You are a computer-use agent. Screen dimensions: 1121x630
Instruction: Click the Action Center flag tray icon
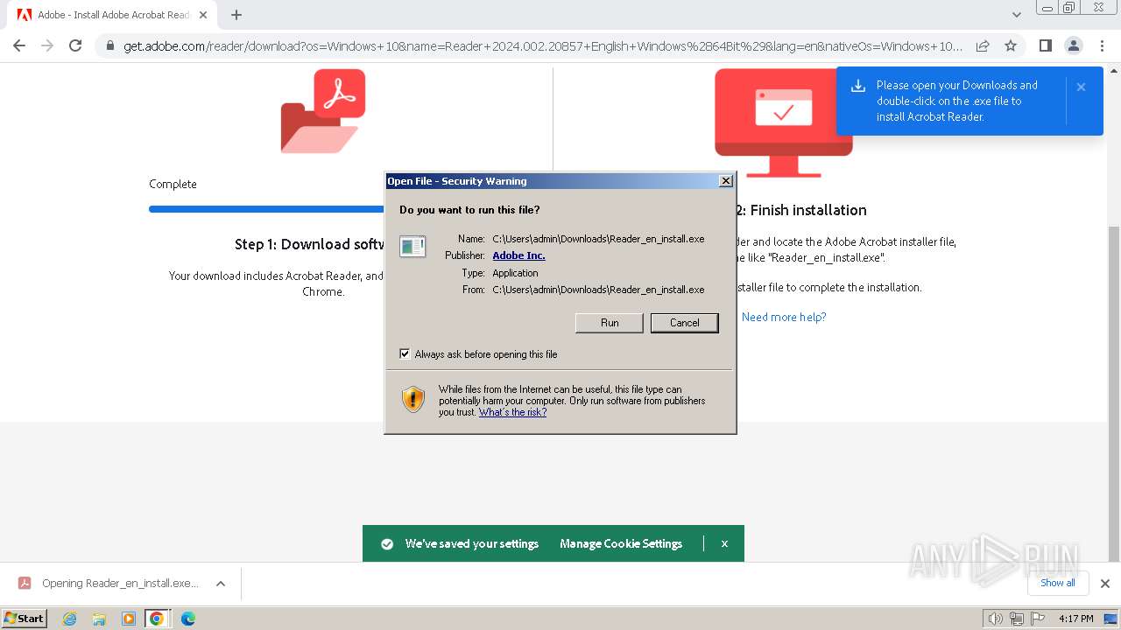click(x=1037, y=619)
